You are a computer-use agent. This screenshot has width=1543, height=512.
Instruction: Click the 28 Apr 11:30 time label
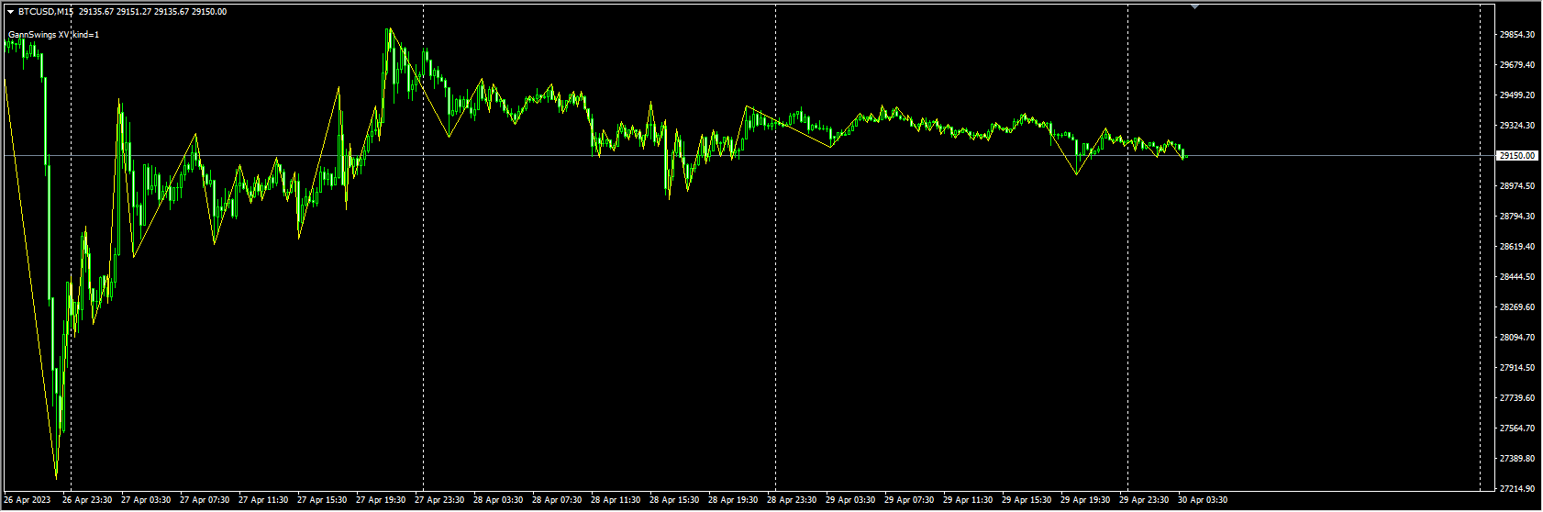point(616,500)
